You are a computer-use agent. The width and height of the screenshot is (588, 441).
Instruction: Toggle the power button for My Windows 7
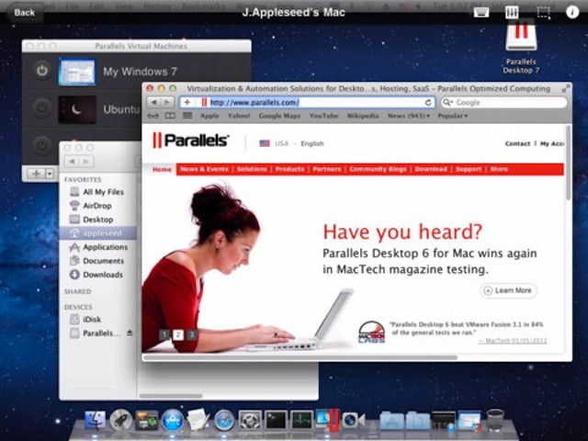(41, 71)
